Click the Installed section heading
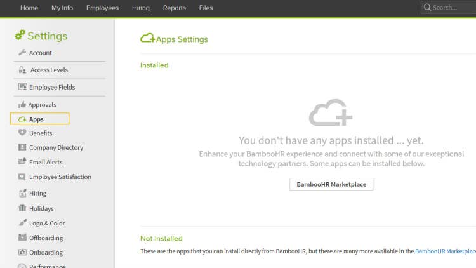 click(154, 65)
